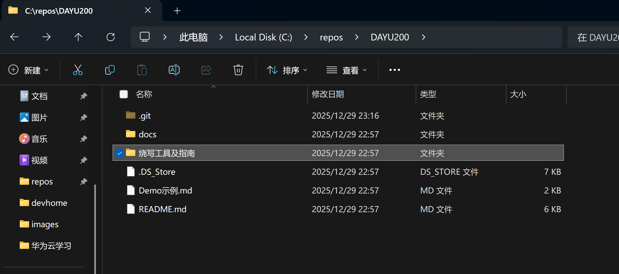Click the Cut scissors icon
The height and width of the screenshot is (274, 619).
coord(78,70)
